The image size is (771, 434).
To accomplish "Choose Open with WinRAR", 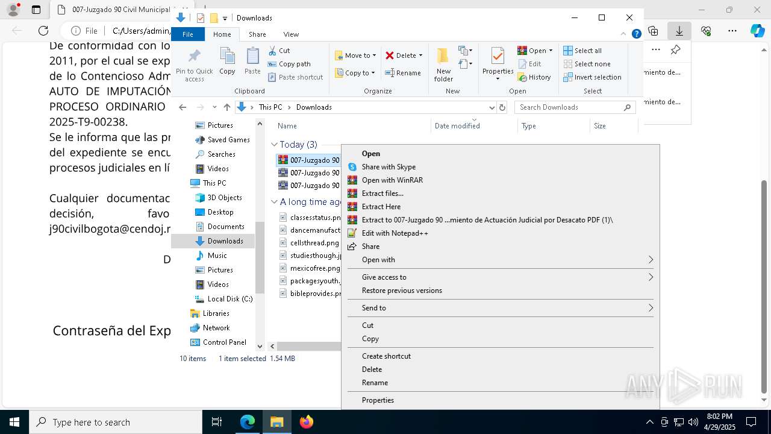I will pos(501,180).
